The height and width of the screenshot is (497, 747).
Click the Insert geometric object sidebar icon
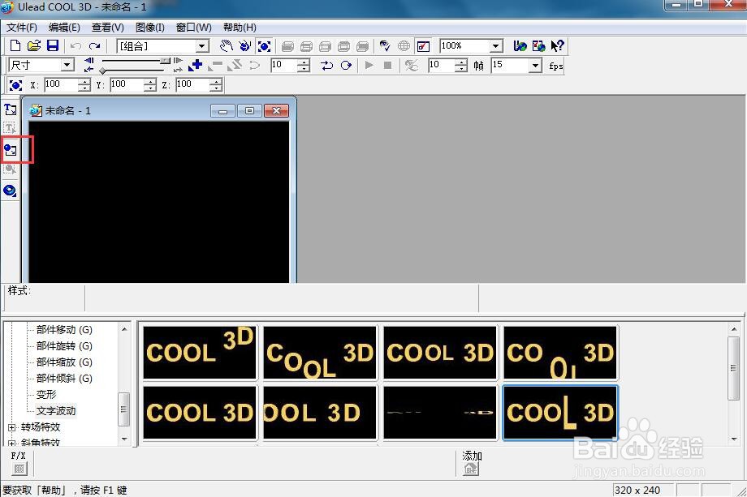click(10, 191)
